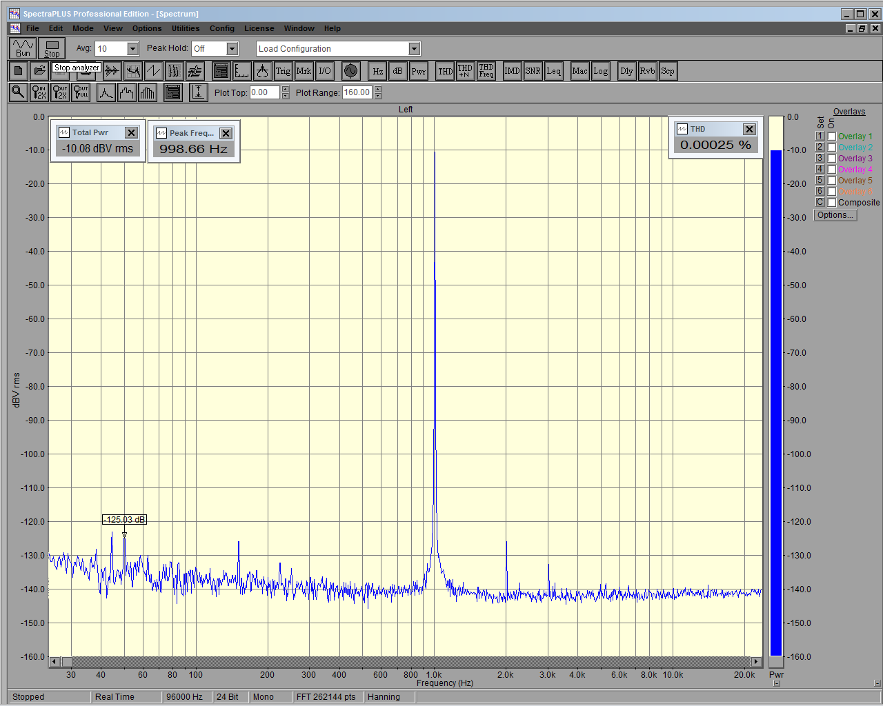Toggle the Mrk markers button
This screenshot has height=706, width=883.
point(304,71)
